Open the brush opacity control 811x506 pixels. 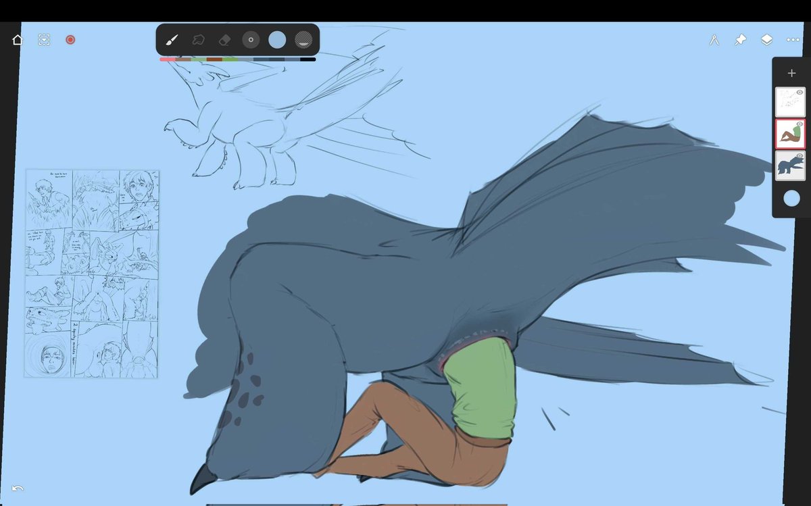pyautogui.click(x=303, y=40)
